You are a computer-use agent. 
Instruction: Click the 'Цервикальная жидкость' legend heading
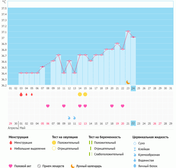tap(150, 137)
